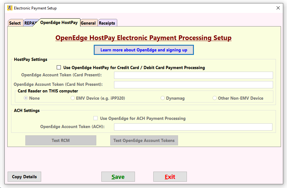Click the Test RCM button
Screen dimensions: 287x188
point(61,140)
